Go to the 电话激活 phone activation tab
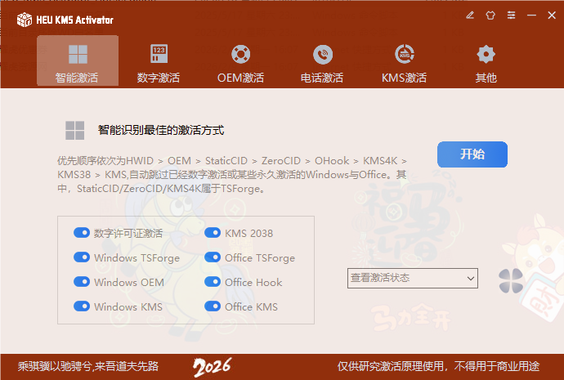This screenshot has width=564, height=380. pyautogui.click(x=322, y=62)
